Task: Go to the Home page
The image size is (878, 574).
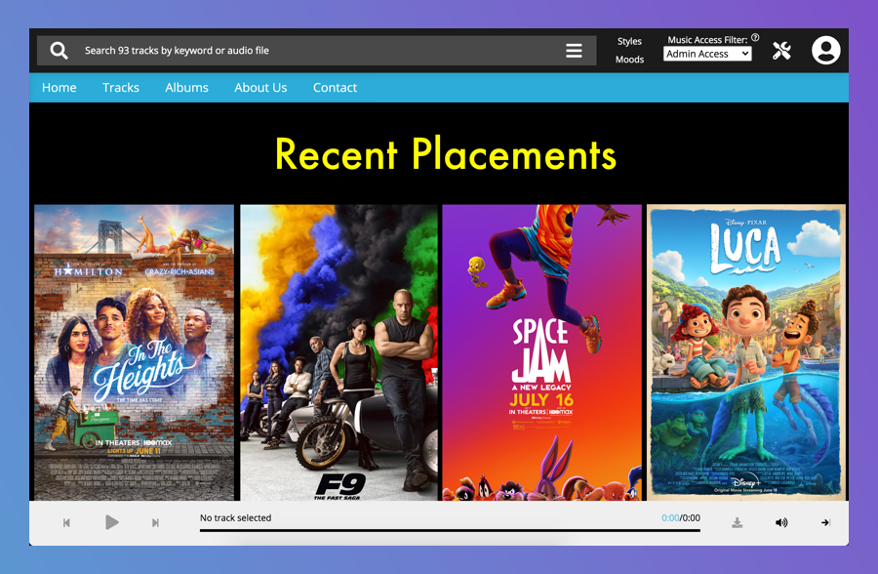Action: 59,88
